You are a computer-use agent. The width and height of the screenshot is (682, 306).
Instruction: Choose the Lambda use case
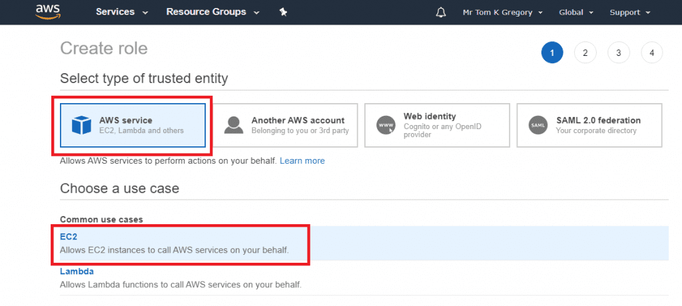[77, 271]
